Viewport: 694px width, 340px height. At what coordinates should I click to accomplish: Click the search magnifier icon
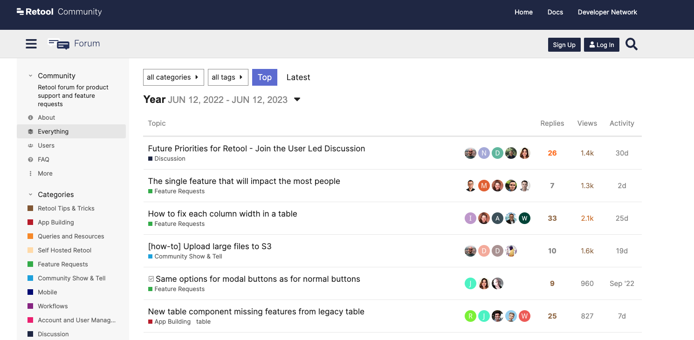[632, 44]
